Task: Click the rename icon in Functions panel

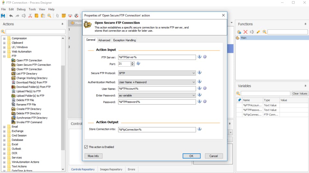Action: 252,32
